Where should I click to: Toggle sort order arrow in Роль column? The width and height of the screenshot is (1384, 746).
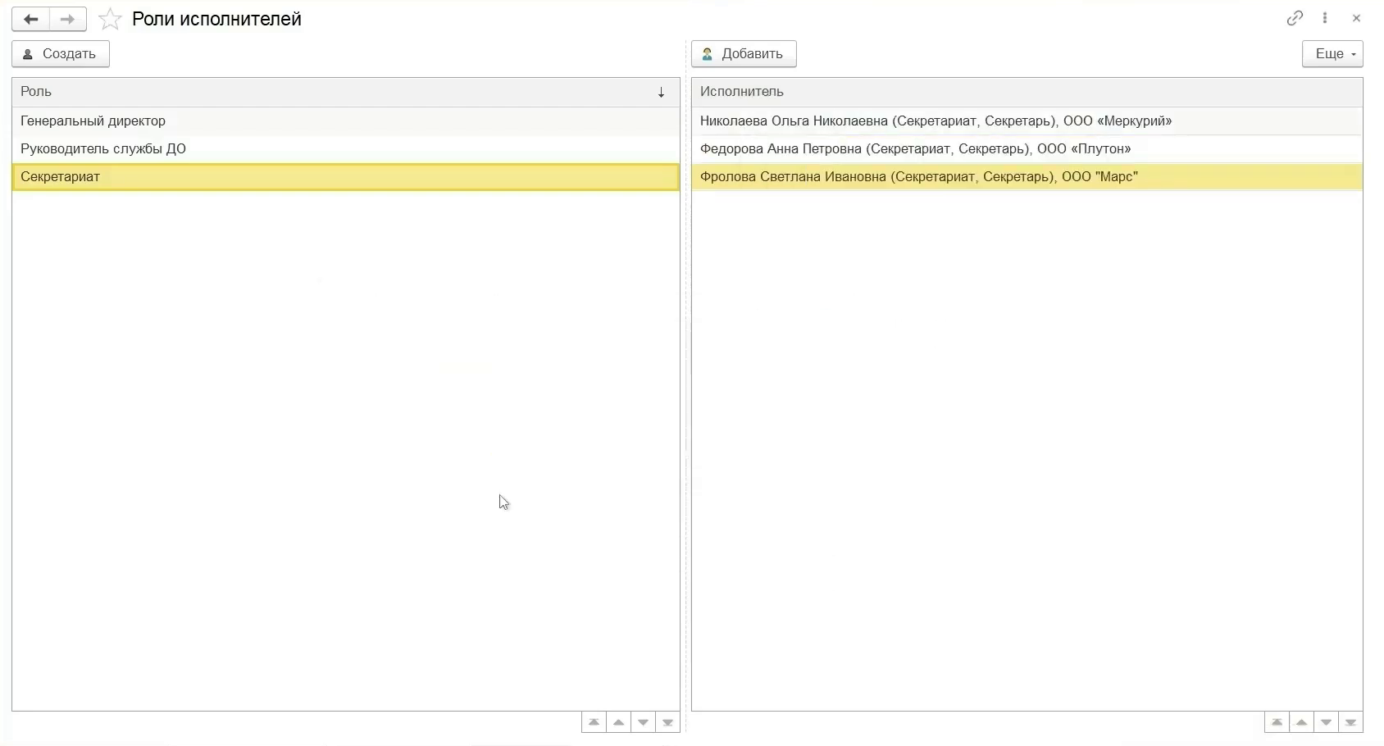661,93
